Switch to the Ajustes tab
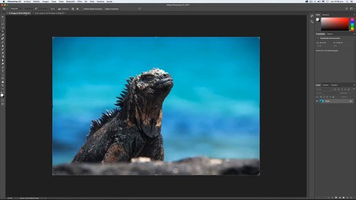356x200 pixels. [x=330, y=34]
